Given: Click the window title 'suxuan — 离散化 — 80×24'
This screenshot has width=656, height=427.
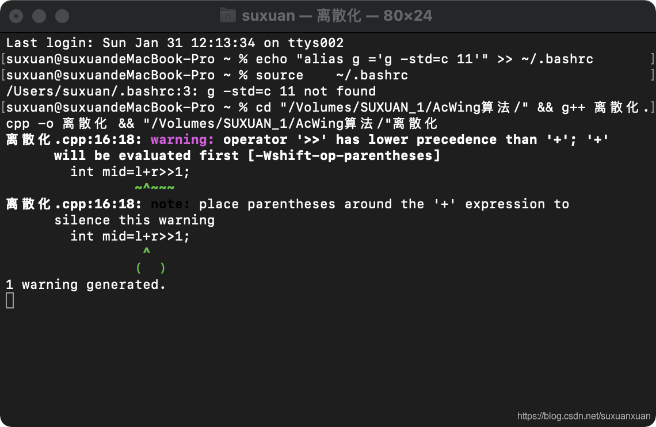Looking at the screenshot, I should tap(337, 16).
